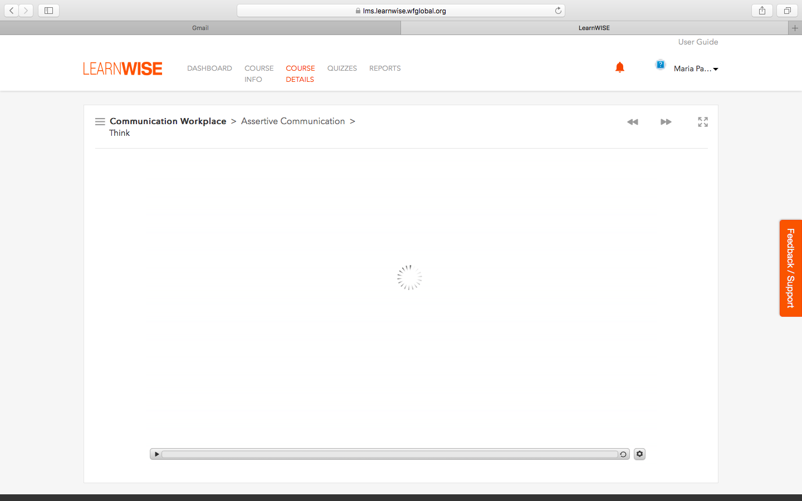Image resolution: width=802 pixels, height=501 pixels.
Task: Enter fullscreen mode for the course player
Action: [703, 122]
